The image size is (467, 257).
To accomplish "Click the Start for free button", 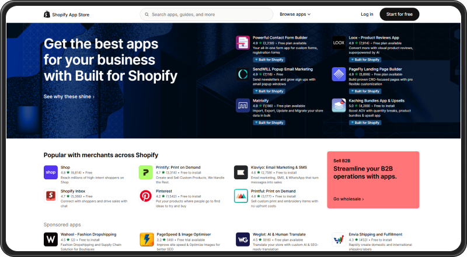I will pos(399,15).
